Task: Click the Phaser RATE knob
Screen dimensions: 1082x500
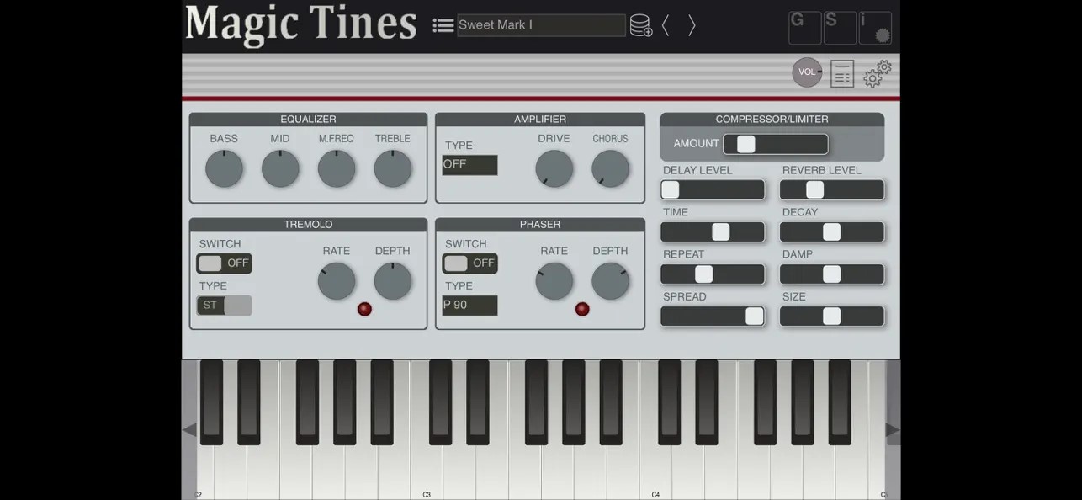Action: click(554, 281)
